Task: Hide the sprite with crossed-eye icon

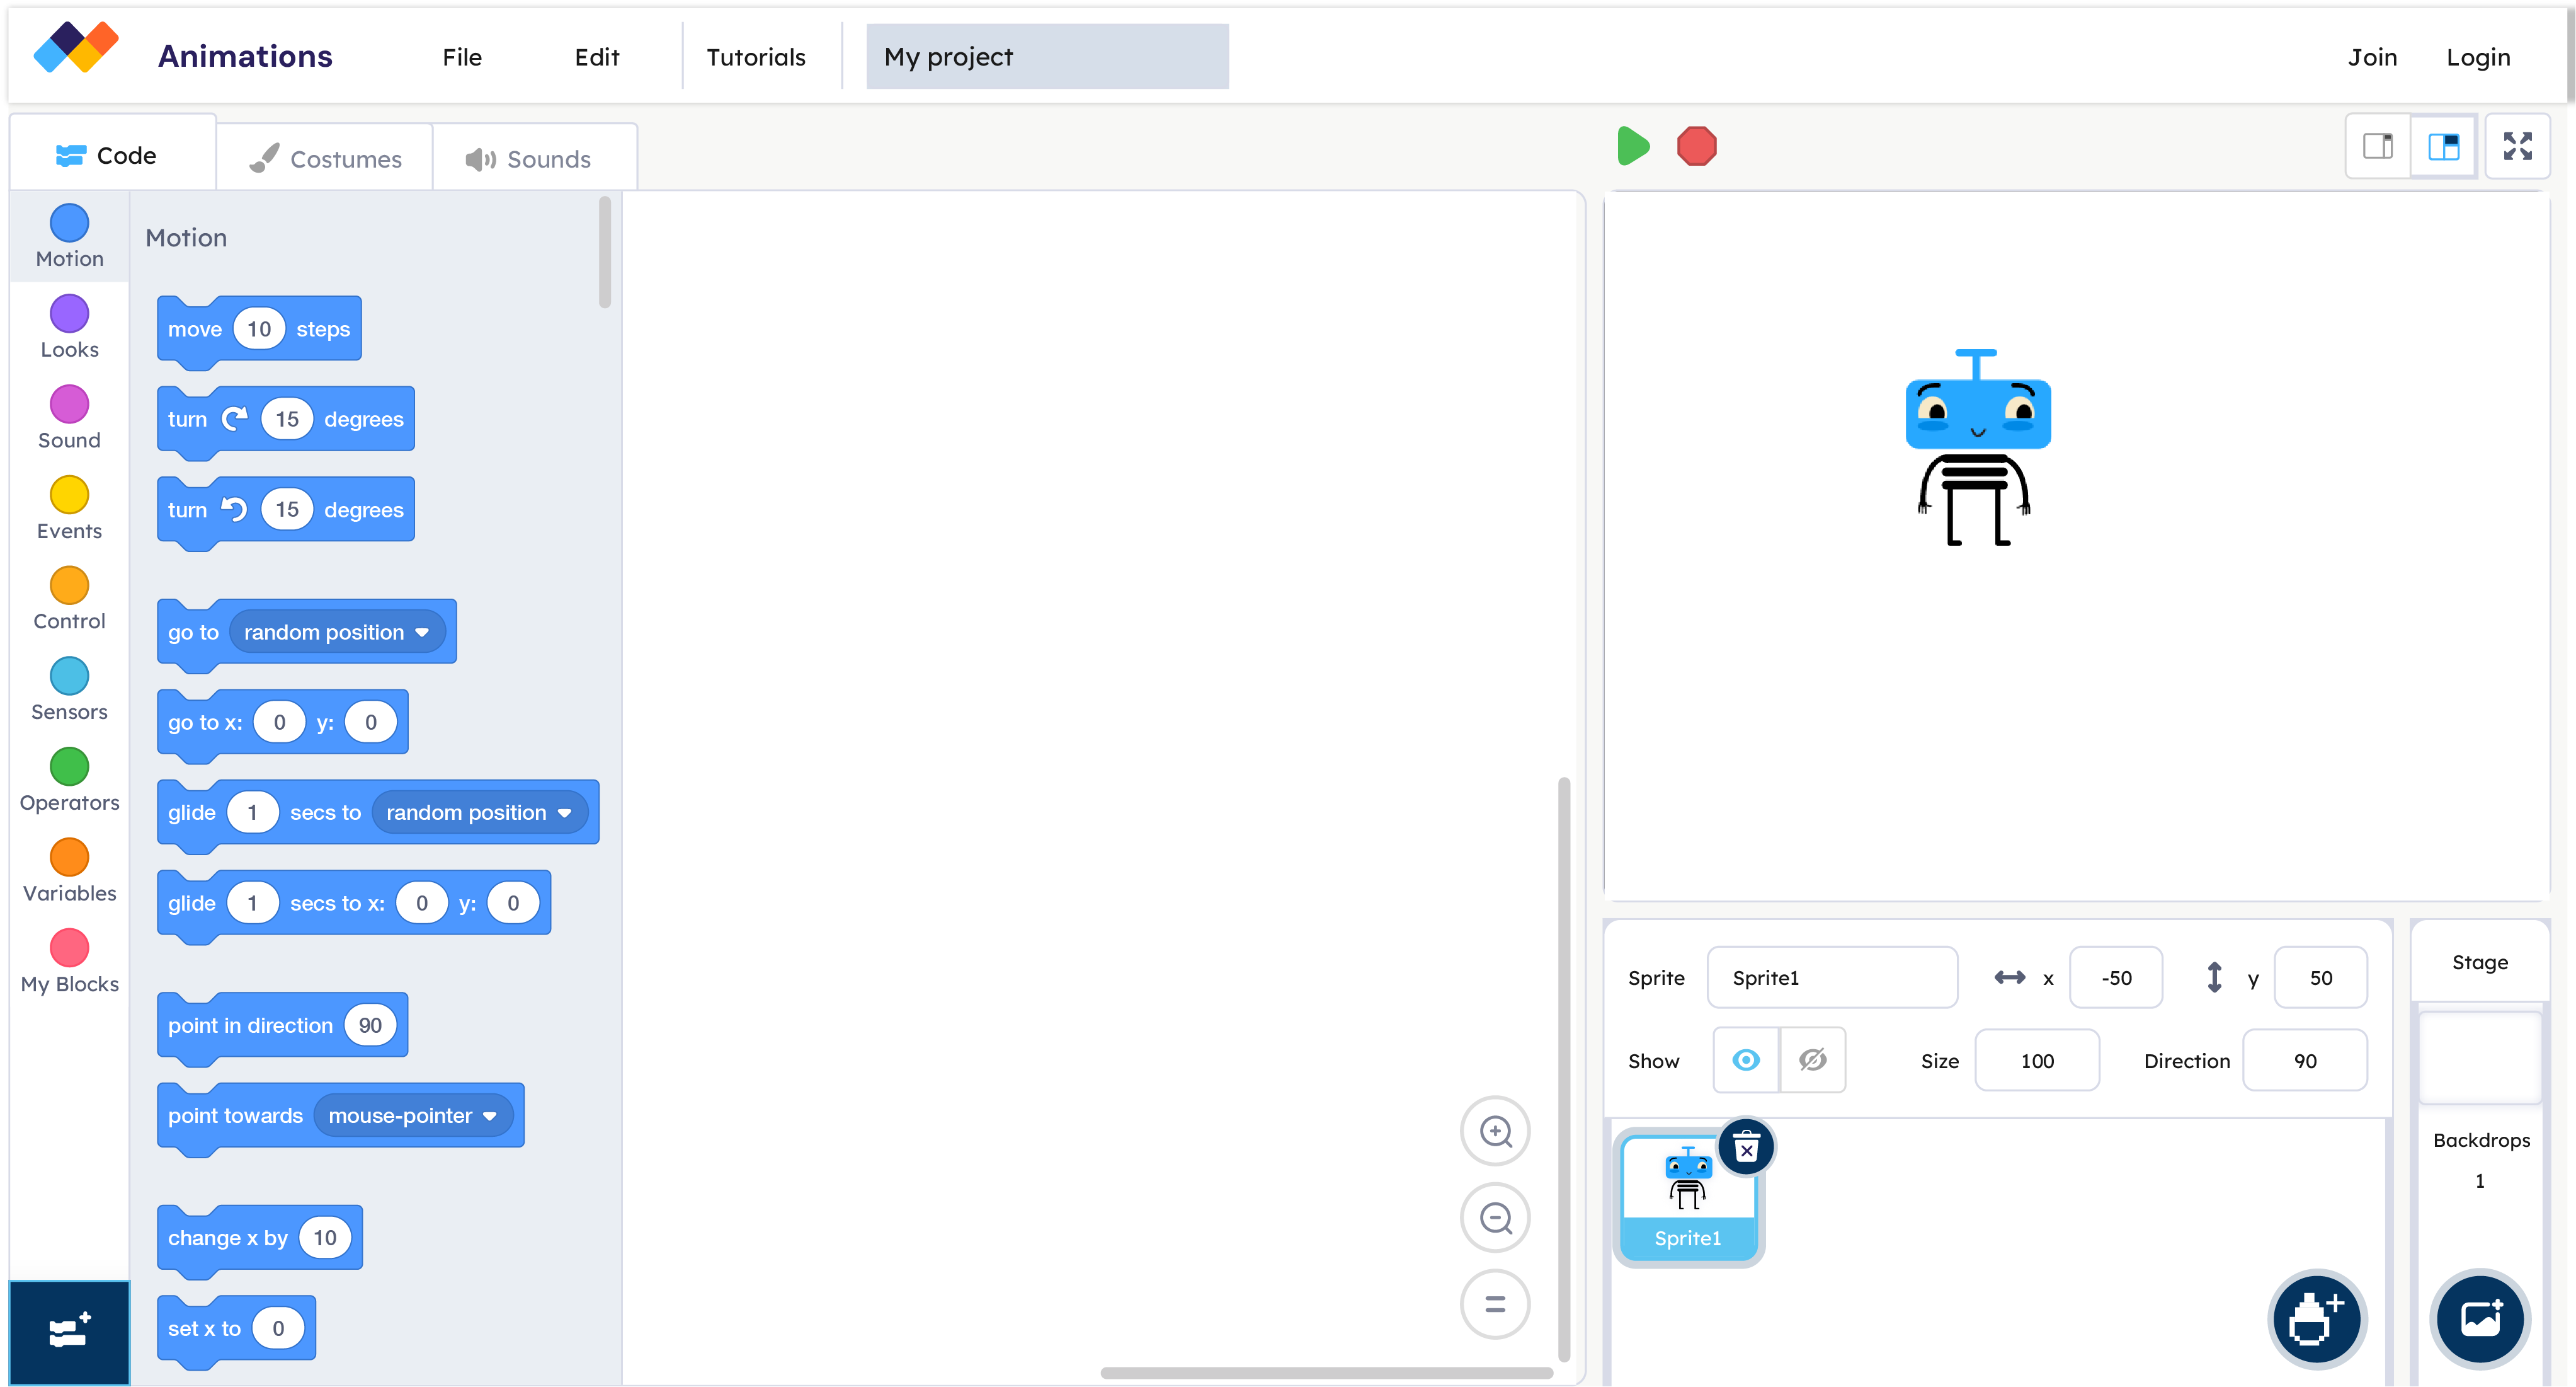Action: [1812, 1060]
